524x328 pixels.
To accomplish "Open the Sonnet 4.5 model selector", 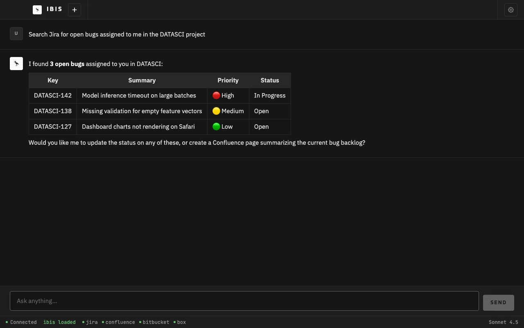I will (x=503, y=322).
